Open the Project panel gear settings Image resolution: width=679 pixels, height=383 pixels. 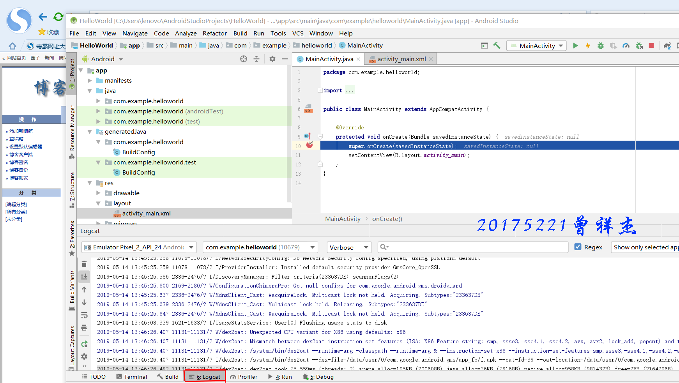click(x=272, y=59)
